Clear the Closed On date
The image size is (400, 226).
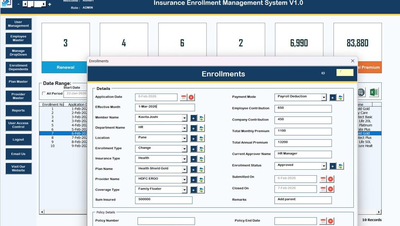(331, 189)
